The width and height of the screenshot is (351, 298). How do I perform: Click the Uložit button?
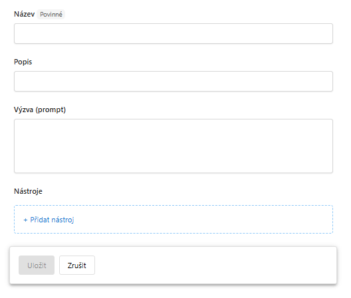tap(37, 265)
